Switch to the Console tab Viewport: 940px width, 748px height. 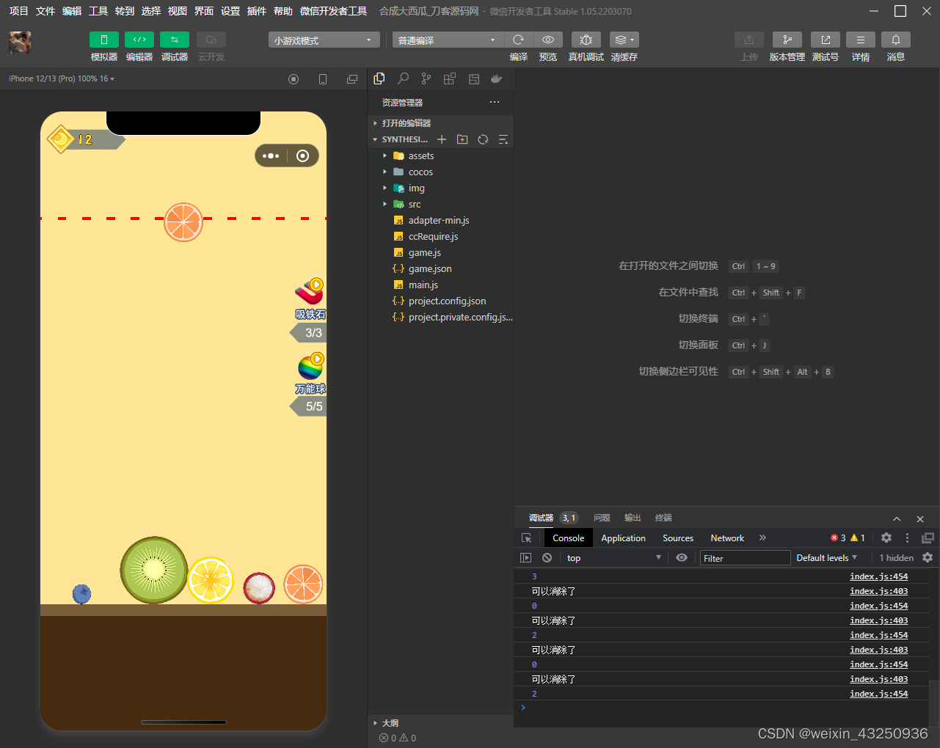point(569,538)
